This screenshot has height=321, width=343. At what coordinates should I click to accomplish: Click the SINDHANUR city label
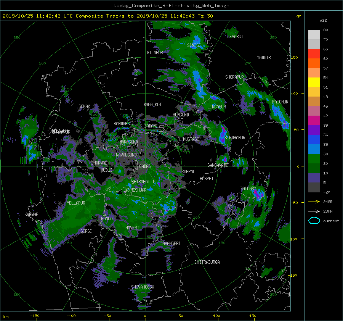(235, 138)
